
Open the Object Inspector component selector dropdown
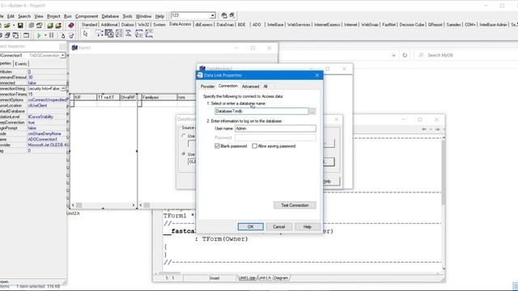coord(63,55)
